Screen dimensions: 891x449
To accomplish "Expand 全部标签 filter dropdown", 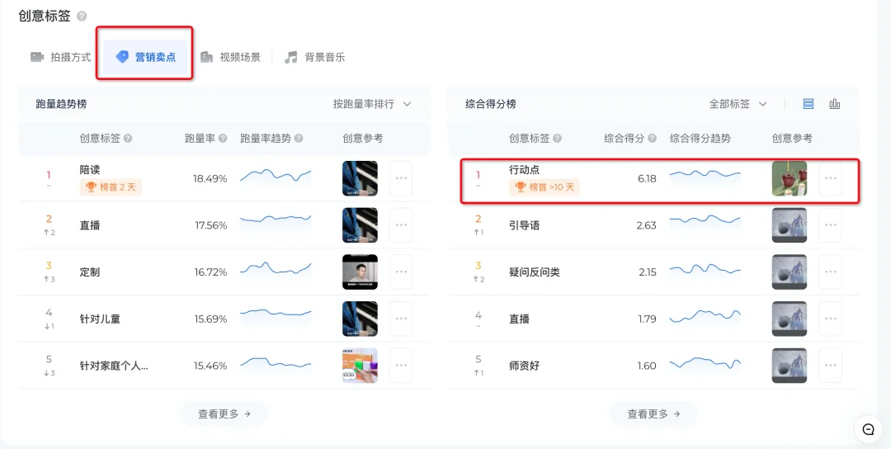I will click(x=738, y=104).
